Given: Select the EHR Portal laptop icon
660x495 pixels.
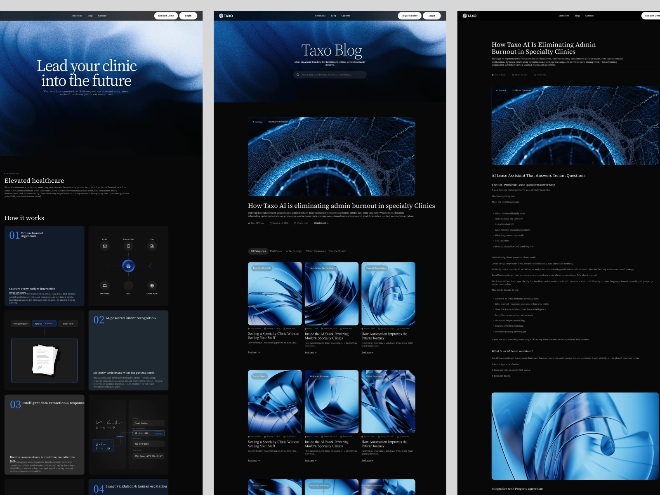Looking at the screenshot, I should click(105, 285).
